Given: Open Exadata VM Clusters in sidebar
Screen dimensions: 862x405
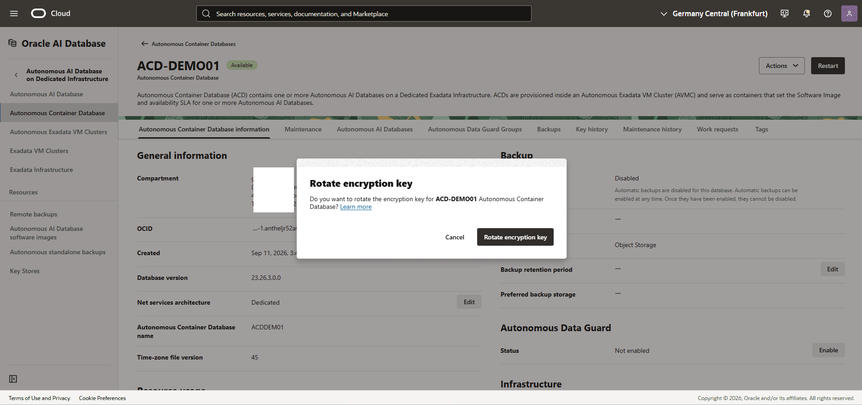Looking at the screenshot, I should tap(39, 151).
